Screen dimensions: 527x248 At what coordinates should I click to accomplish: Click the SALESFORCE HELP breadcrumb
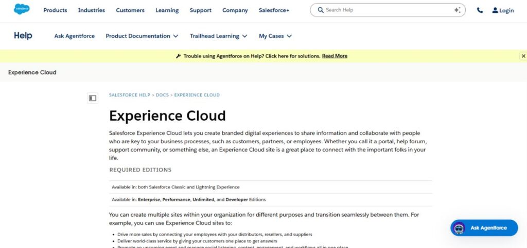pyautogui.click(x=129, y=95)
